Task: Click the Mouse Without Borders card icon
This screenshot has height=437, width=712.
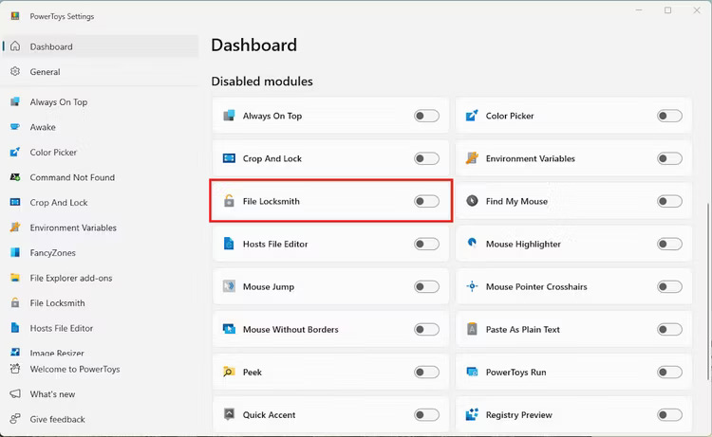Action: (229, 329)
